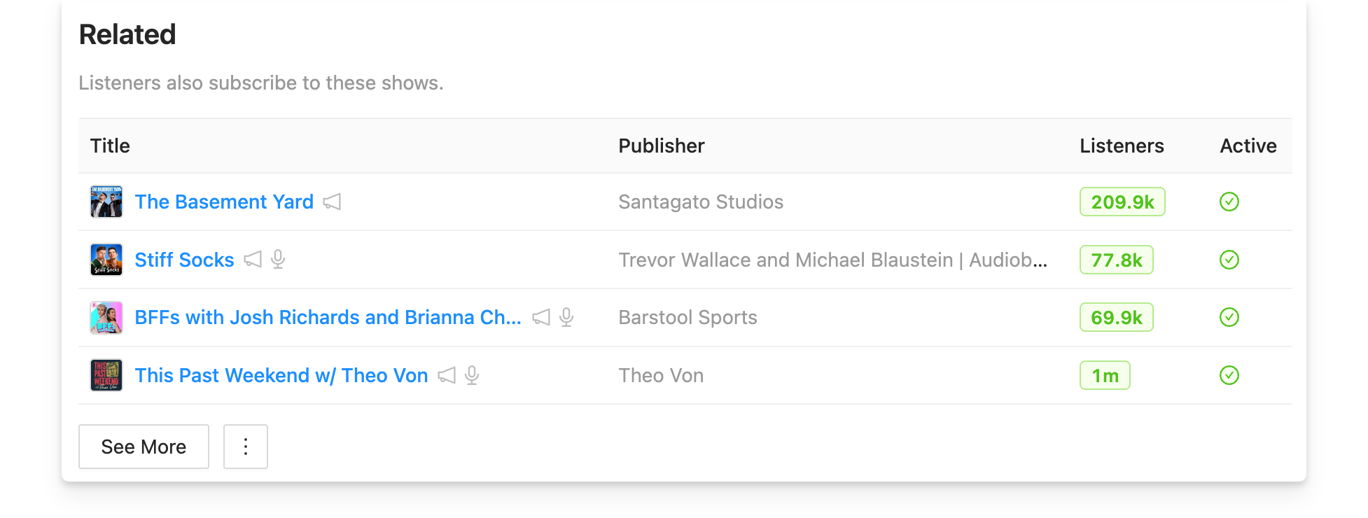This screenshot has width=1368, height=518.
Task: Click the megaphone icon next to Stiff Socks
Action: (252, 260)
